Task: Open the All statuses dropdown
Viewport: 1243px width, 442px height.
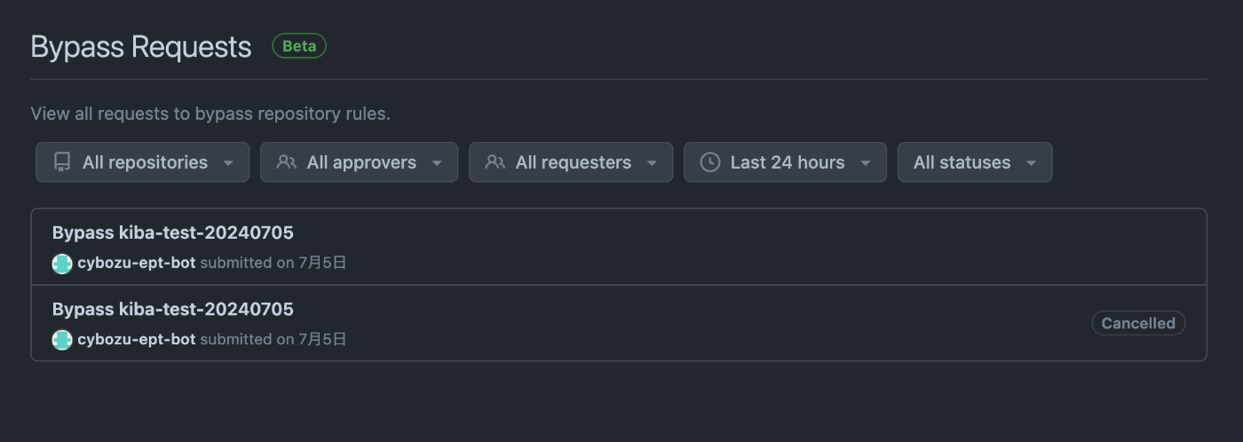Action: tap(975, 162)
